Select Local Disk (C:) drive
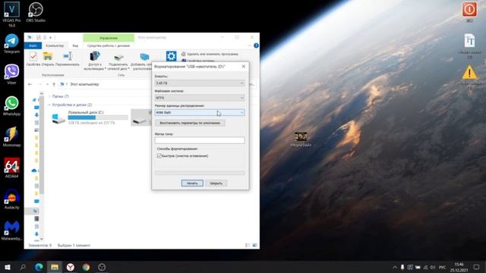The width and height of the screenshot is (486, 273). [90, 118]
